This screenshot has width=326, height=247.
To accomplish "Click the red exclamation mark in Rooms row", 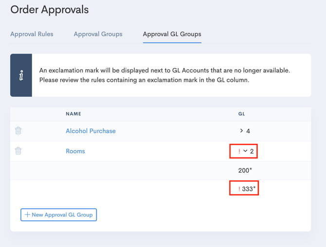I will click(239, 151).
